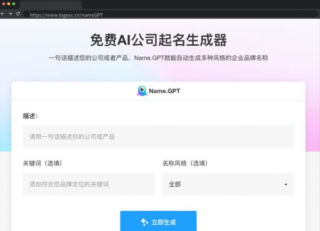320x231 pixels.
Task: Click the Name.GPT mascot logo icon
Action: 142,90
